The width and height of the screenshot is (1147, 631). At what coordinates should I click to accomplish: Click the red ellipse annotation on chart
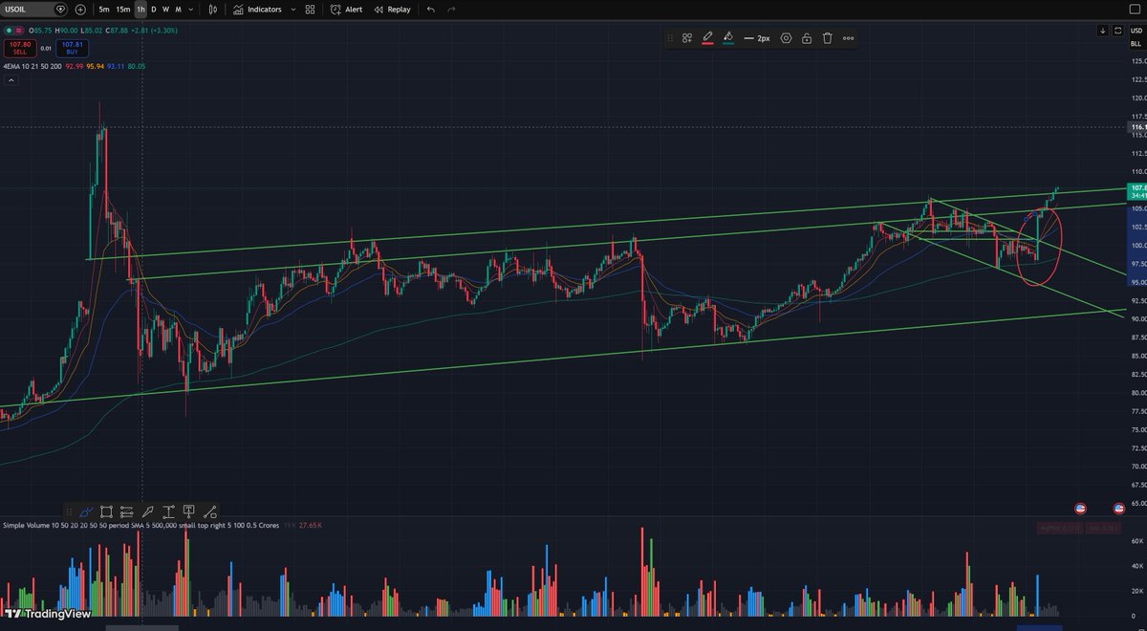click(1040, 247)
